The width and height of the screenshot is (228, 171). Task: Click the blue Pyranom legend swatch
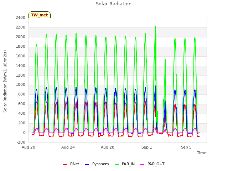87,165
